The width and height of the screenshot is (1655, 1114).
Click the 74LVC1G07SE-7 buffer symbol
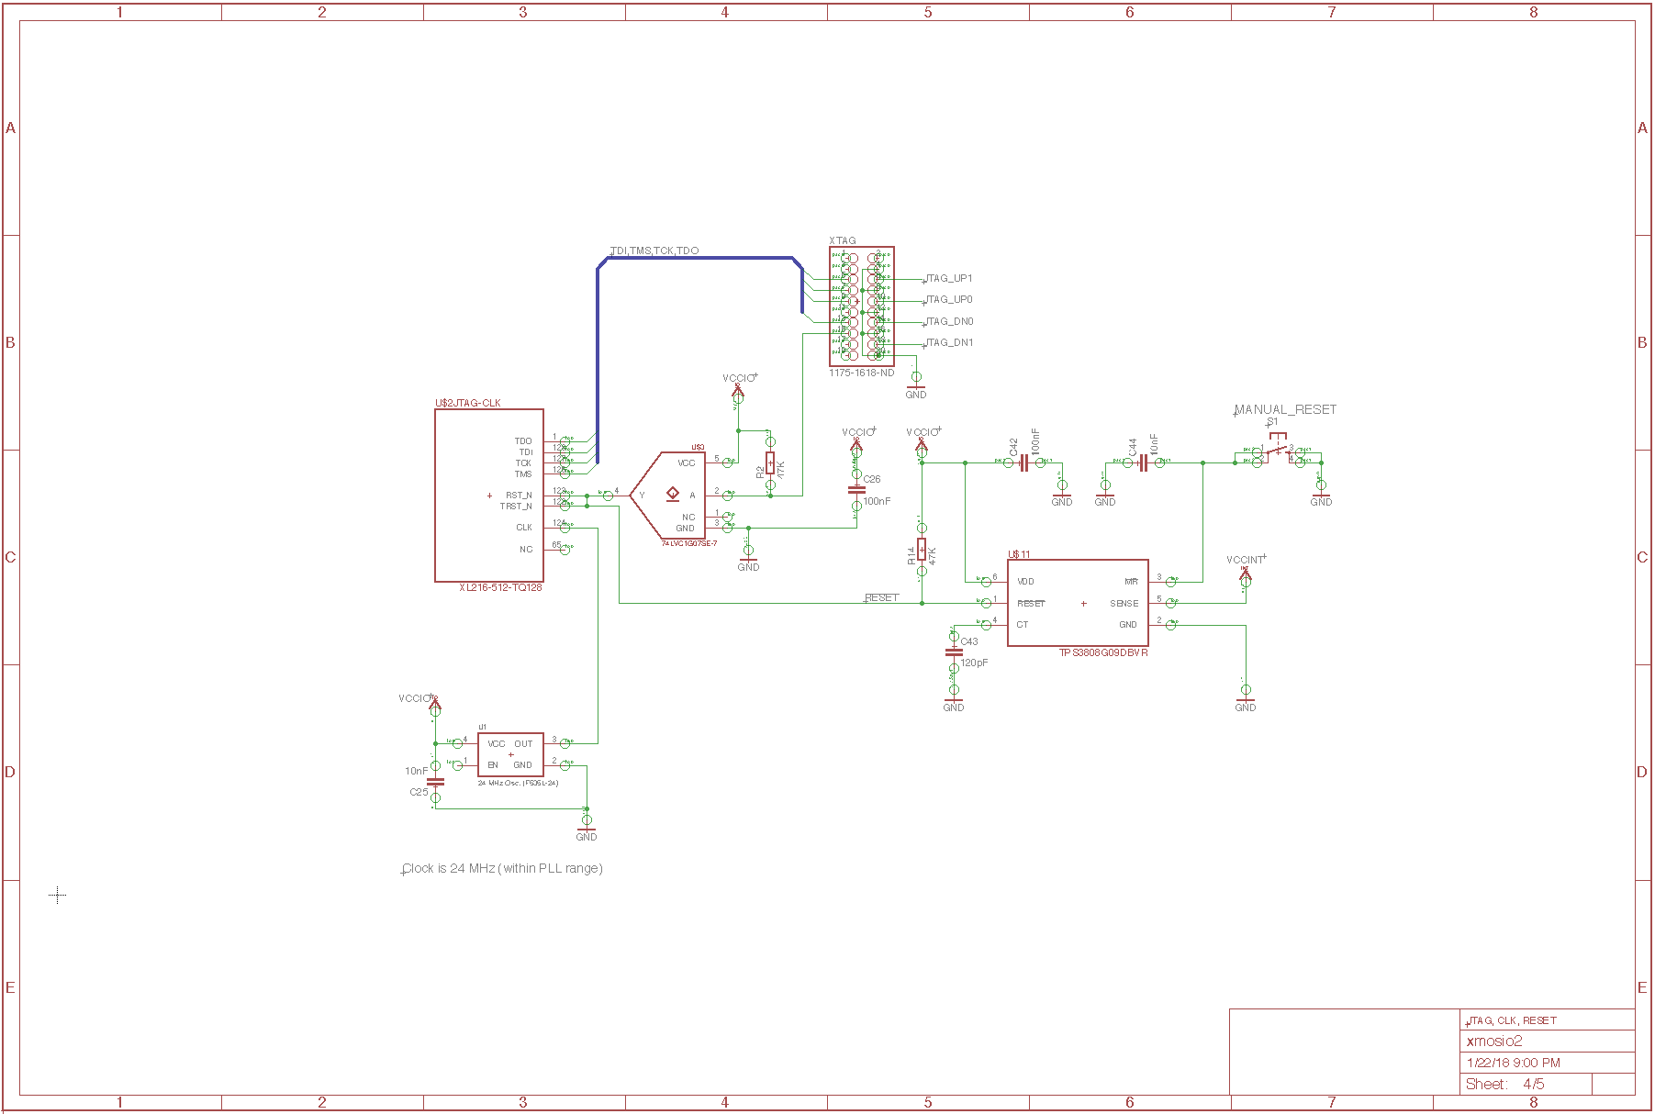pyautogui.click(x=668, y=496)
